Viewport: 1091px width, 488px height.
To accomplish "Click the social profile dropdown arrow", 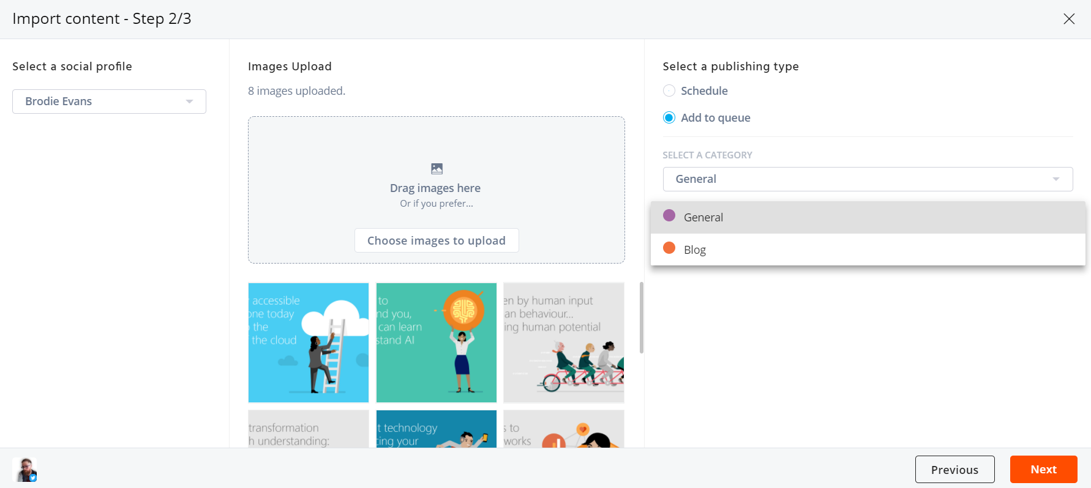I will coord(190,102).
